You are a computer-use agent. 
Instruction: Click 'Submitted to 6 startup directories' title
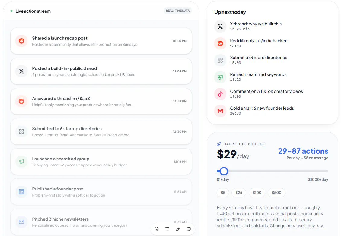click(x=67, y=129)
